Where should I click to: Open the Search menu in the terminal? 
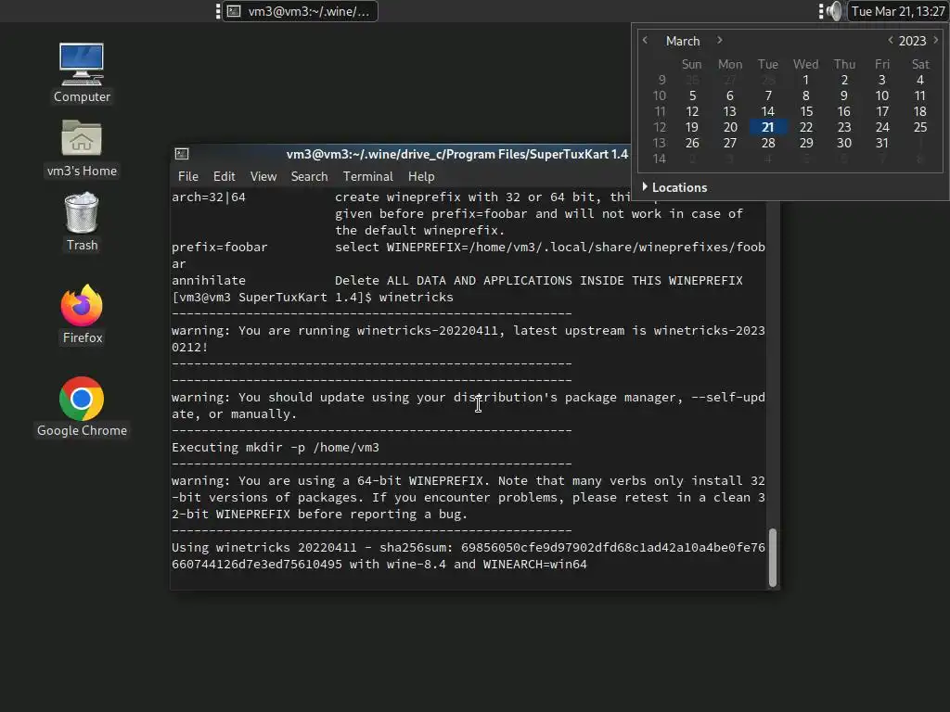coord(309,176)
